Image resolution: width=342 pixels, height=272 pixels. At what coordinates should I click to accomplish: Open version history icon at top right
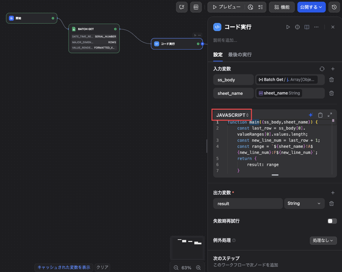(x=334, y=7)
